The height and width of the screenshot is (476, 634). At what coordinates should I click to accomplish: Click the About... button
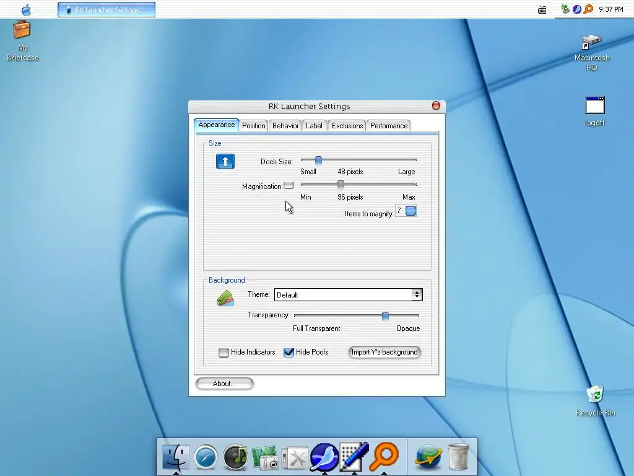click(x=224, y=383)
